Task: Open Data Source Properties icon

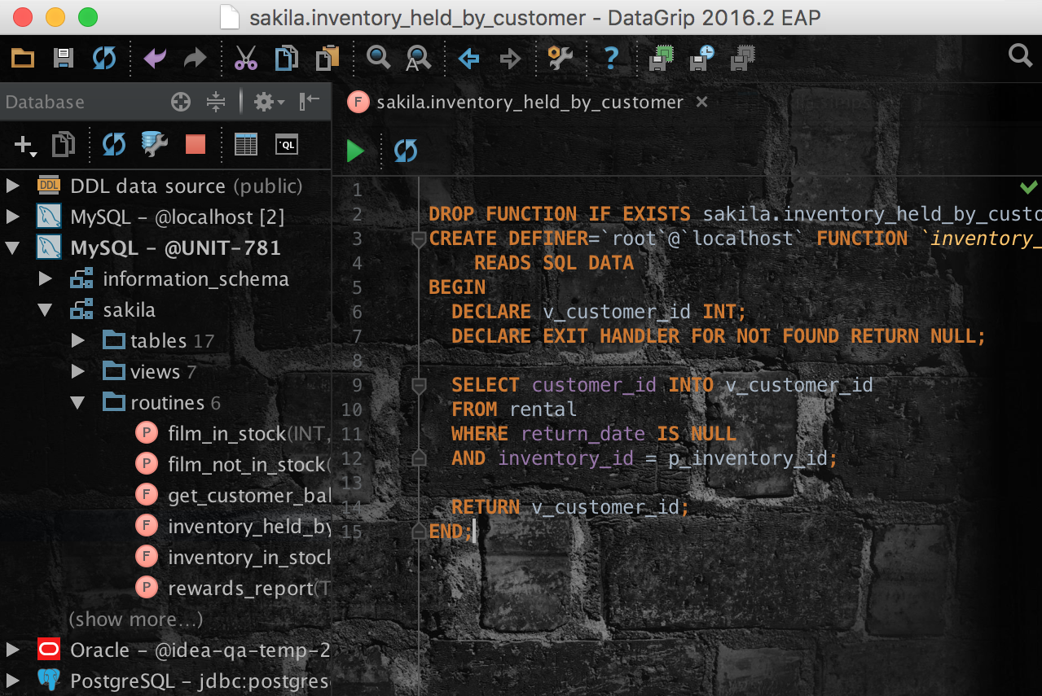Action: [x=154, y=145]
